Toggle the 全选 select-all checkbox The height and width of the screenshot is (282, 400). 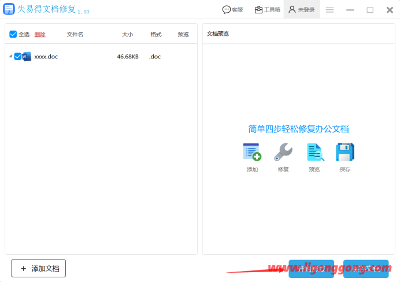pos(13,34)
